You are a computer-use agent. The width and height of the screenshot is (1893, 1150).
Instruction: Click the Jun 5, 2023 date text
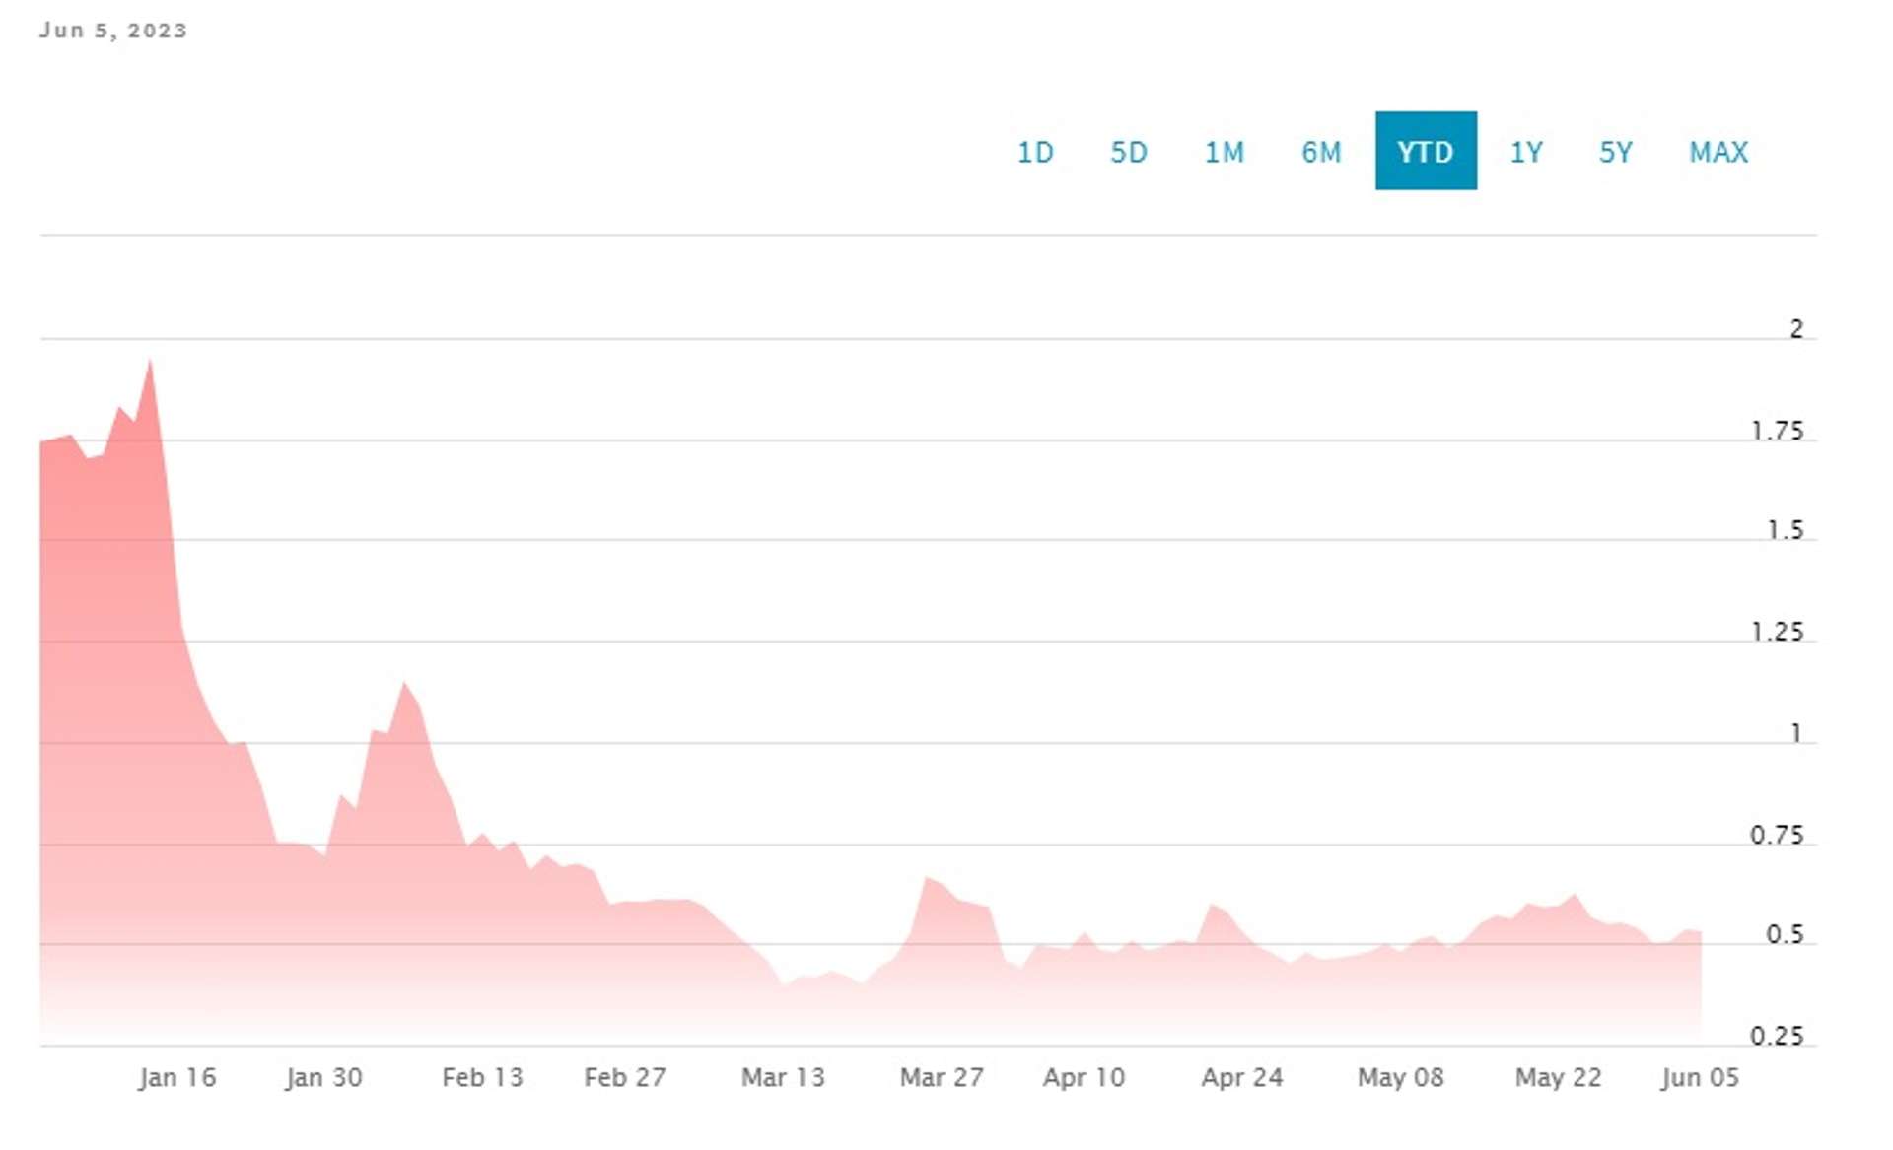click(113, 31)
